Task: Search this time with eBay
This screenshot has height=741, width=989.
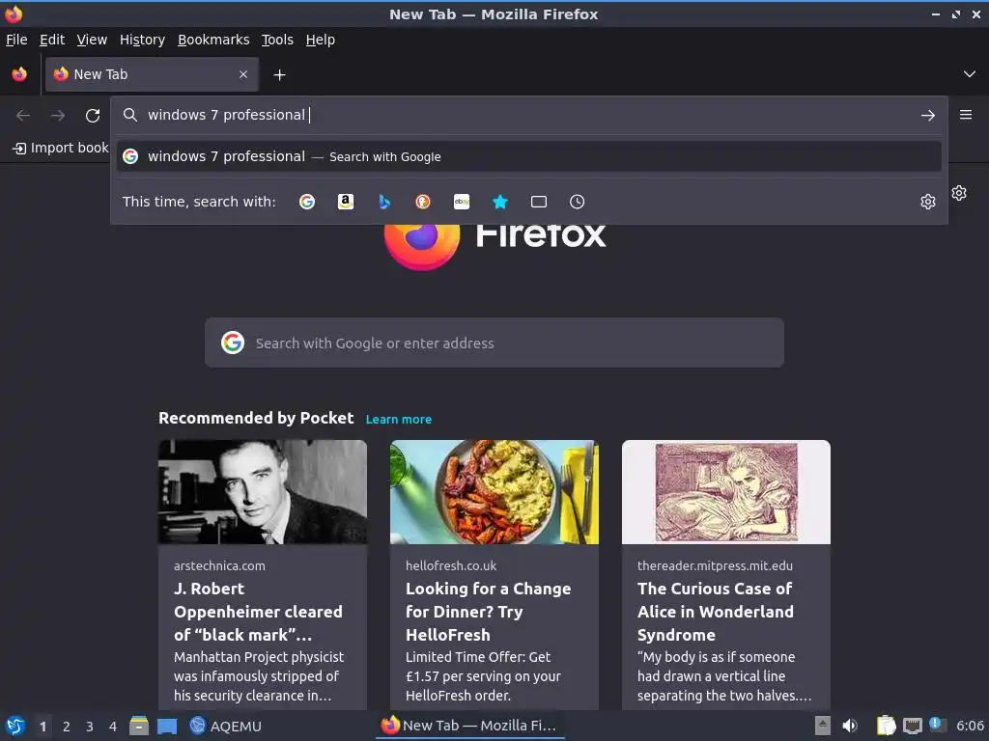Action: pyautogui.click(x=462, y=202)
